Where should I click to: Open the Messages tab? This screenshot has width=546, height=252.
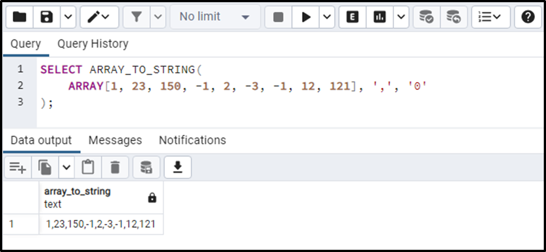click(x=116, y=140)
